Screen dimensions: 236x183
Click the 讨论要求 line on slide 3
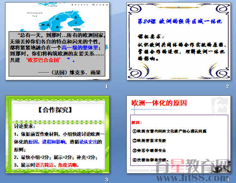25,126
